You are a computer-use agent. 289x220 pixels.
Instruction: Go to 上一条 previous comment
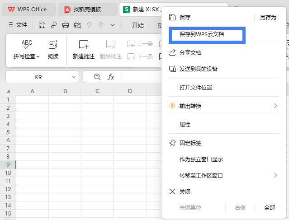pos(140,44)
